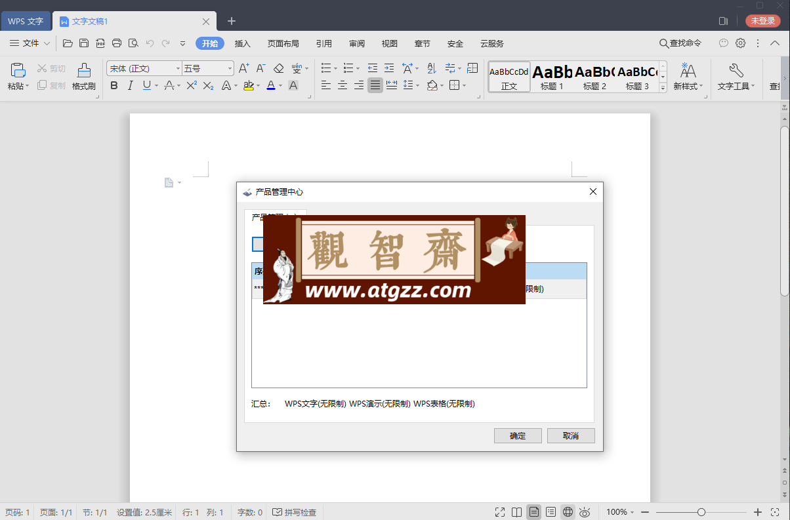Open a file with the folder icon
Viewport: 790px width, 520px height.
point(68,43)
